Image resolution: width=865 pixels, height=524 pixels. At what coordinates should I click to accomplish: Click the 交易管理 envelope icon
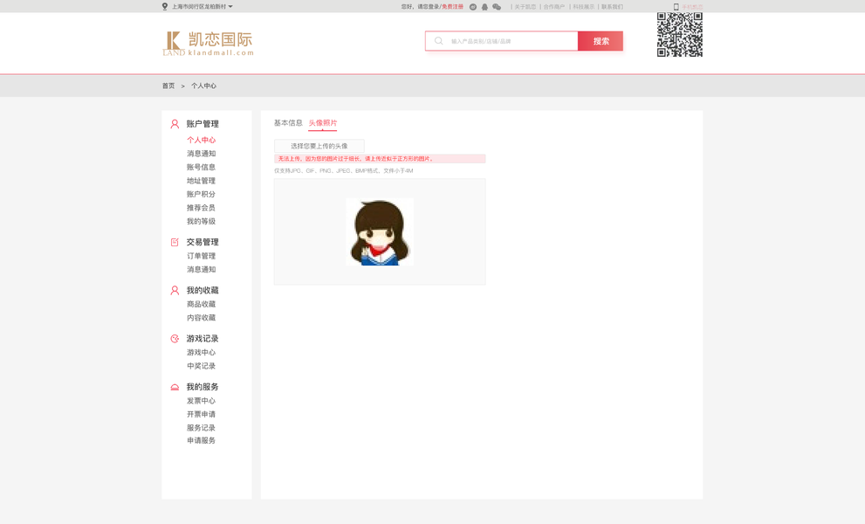tap(175, 242)
